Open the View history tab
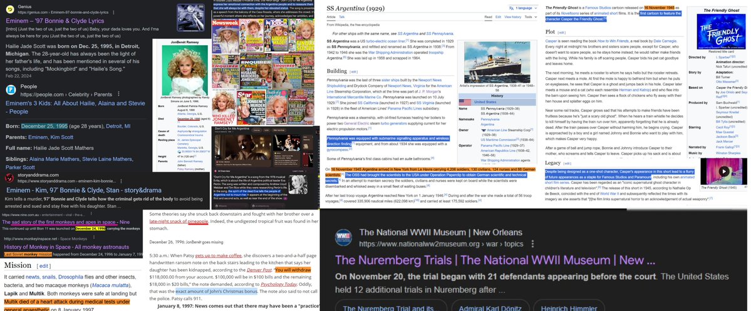This screenshot has width=751, height=311. click(x=512, y=17)
